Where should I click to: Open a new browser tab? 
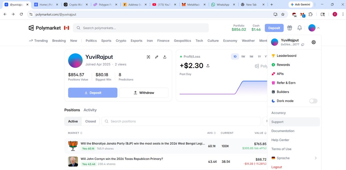(x=272, y=4)
